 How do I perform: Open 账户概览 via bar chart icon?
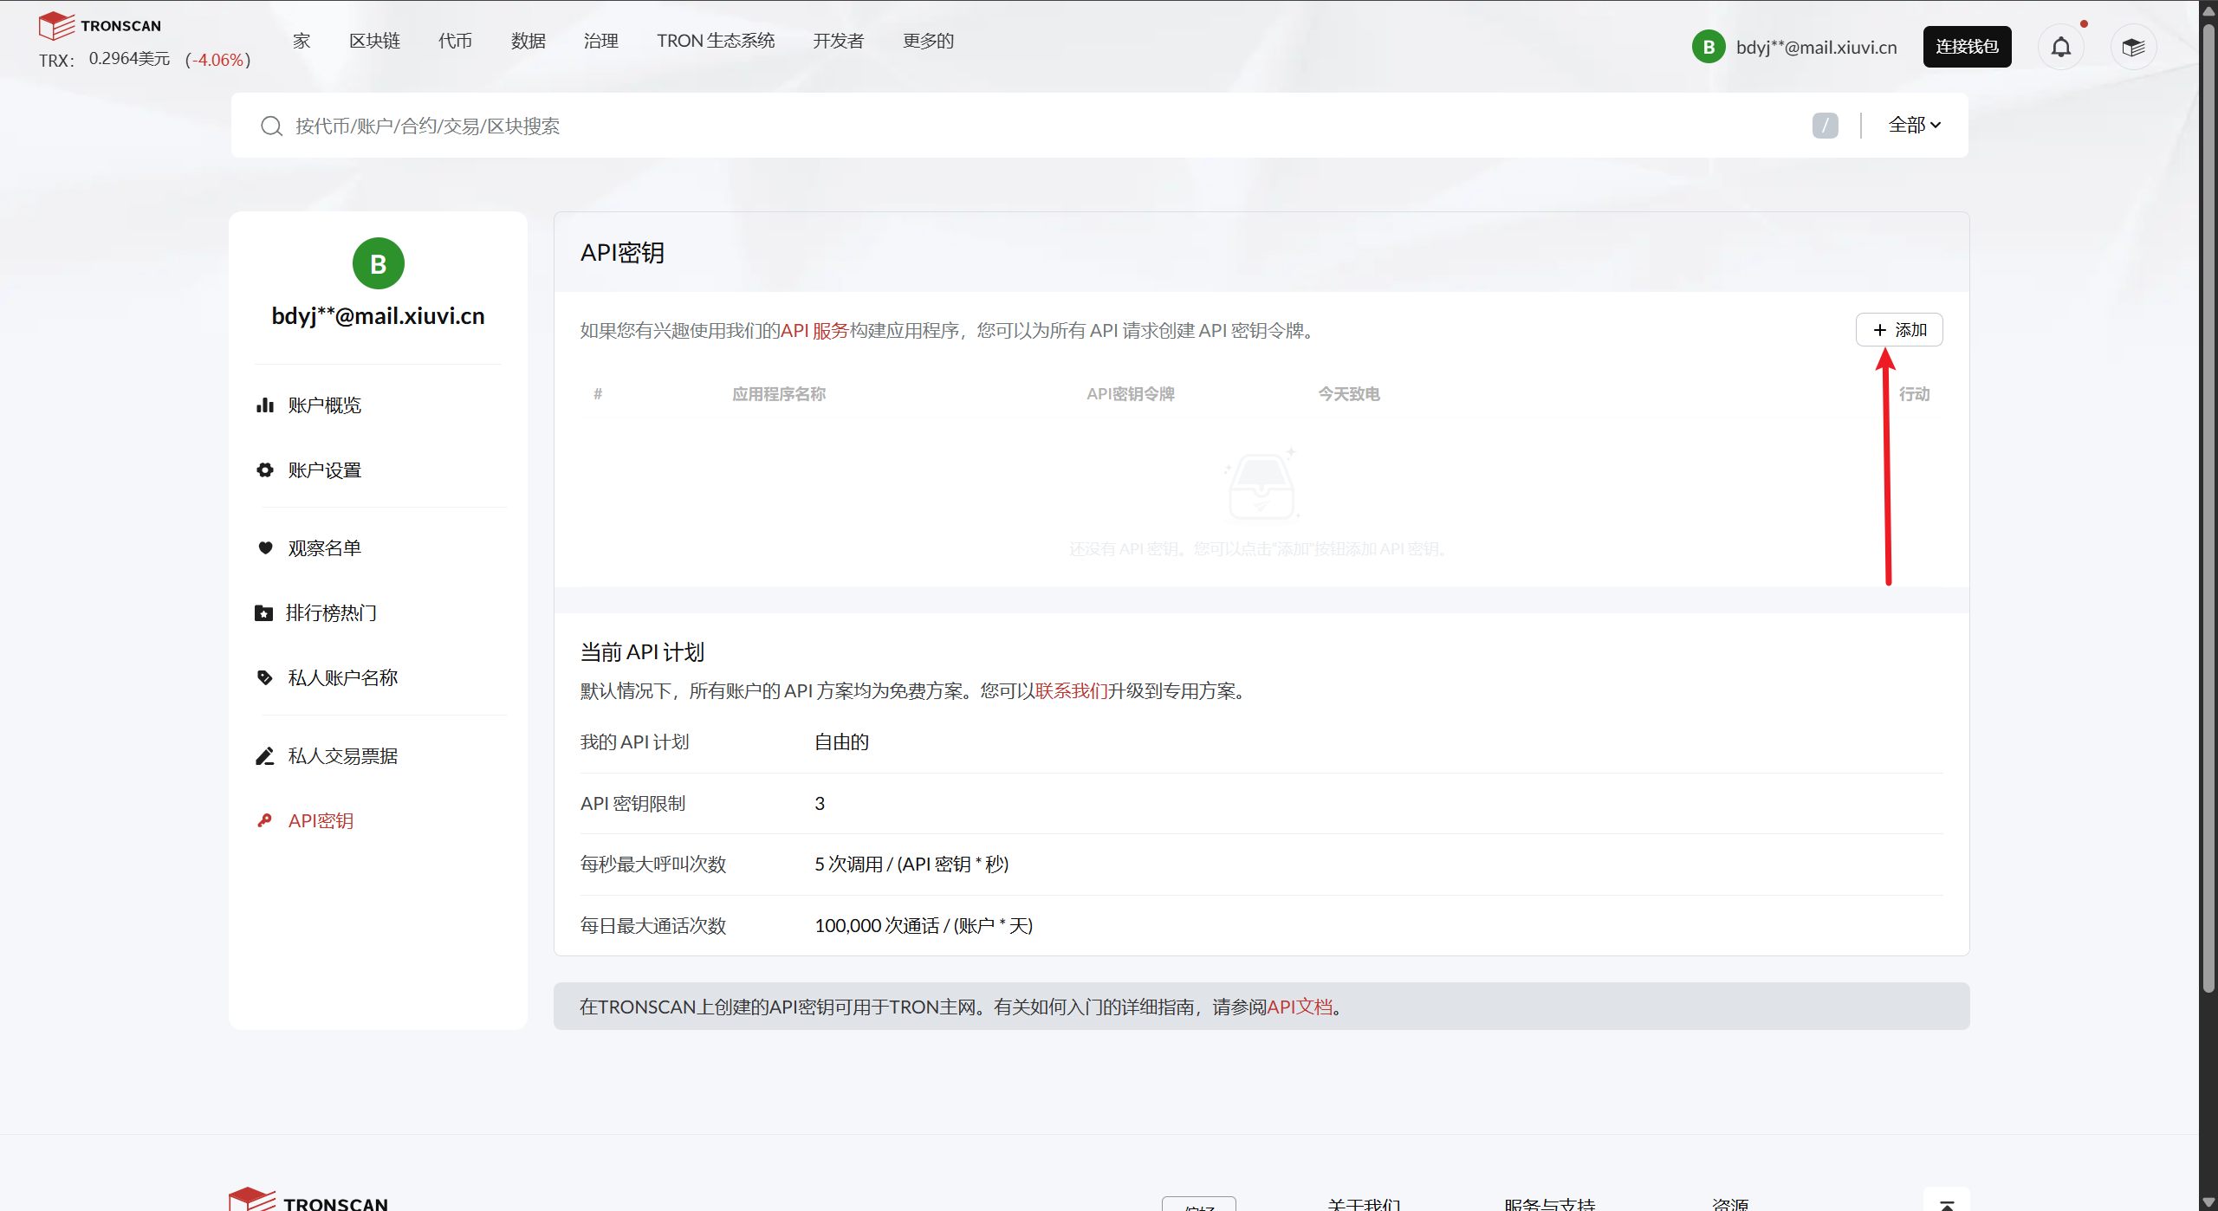tap(265, 405)
